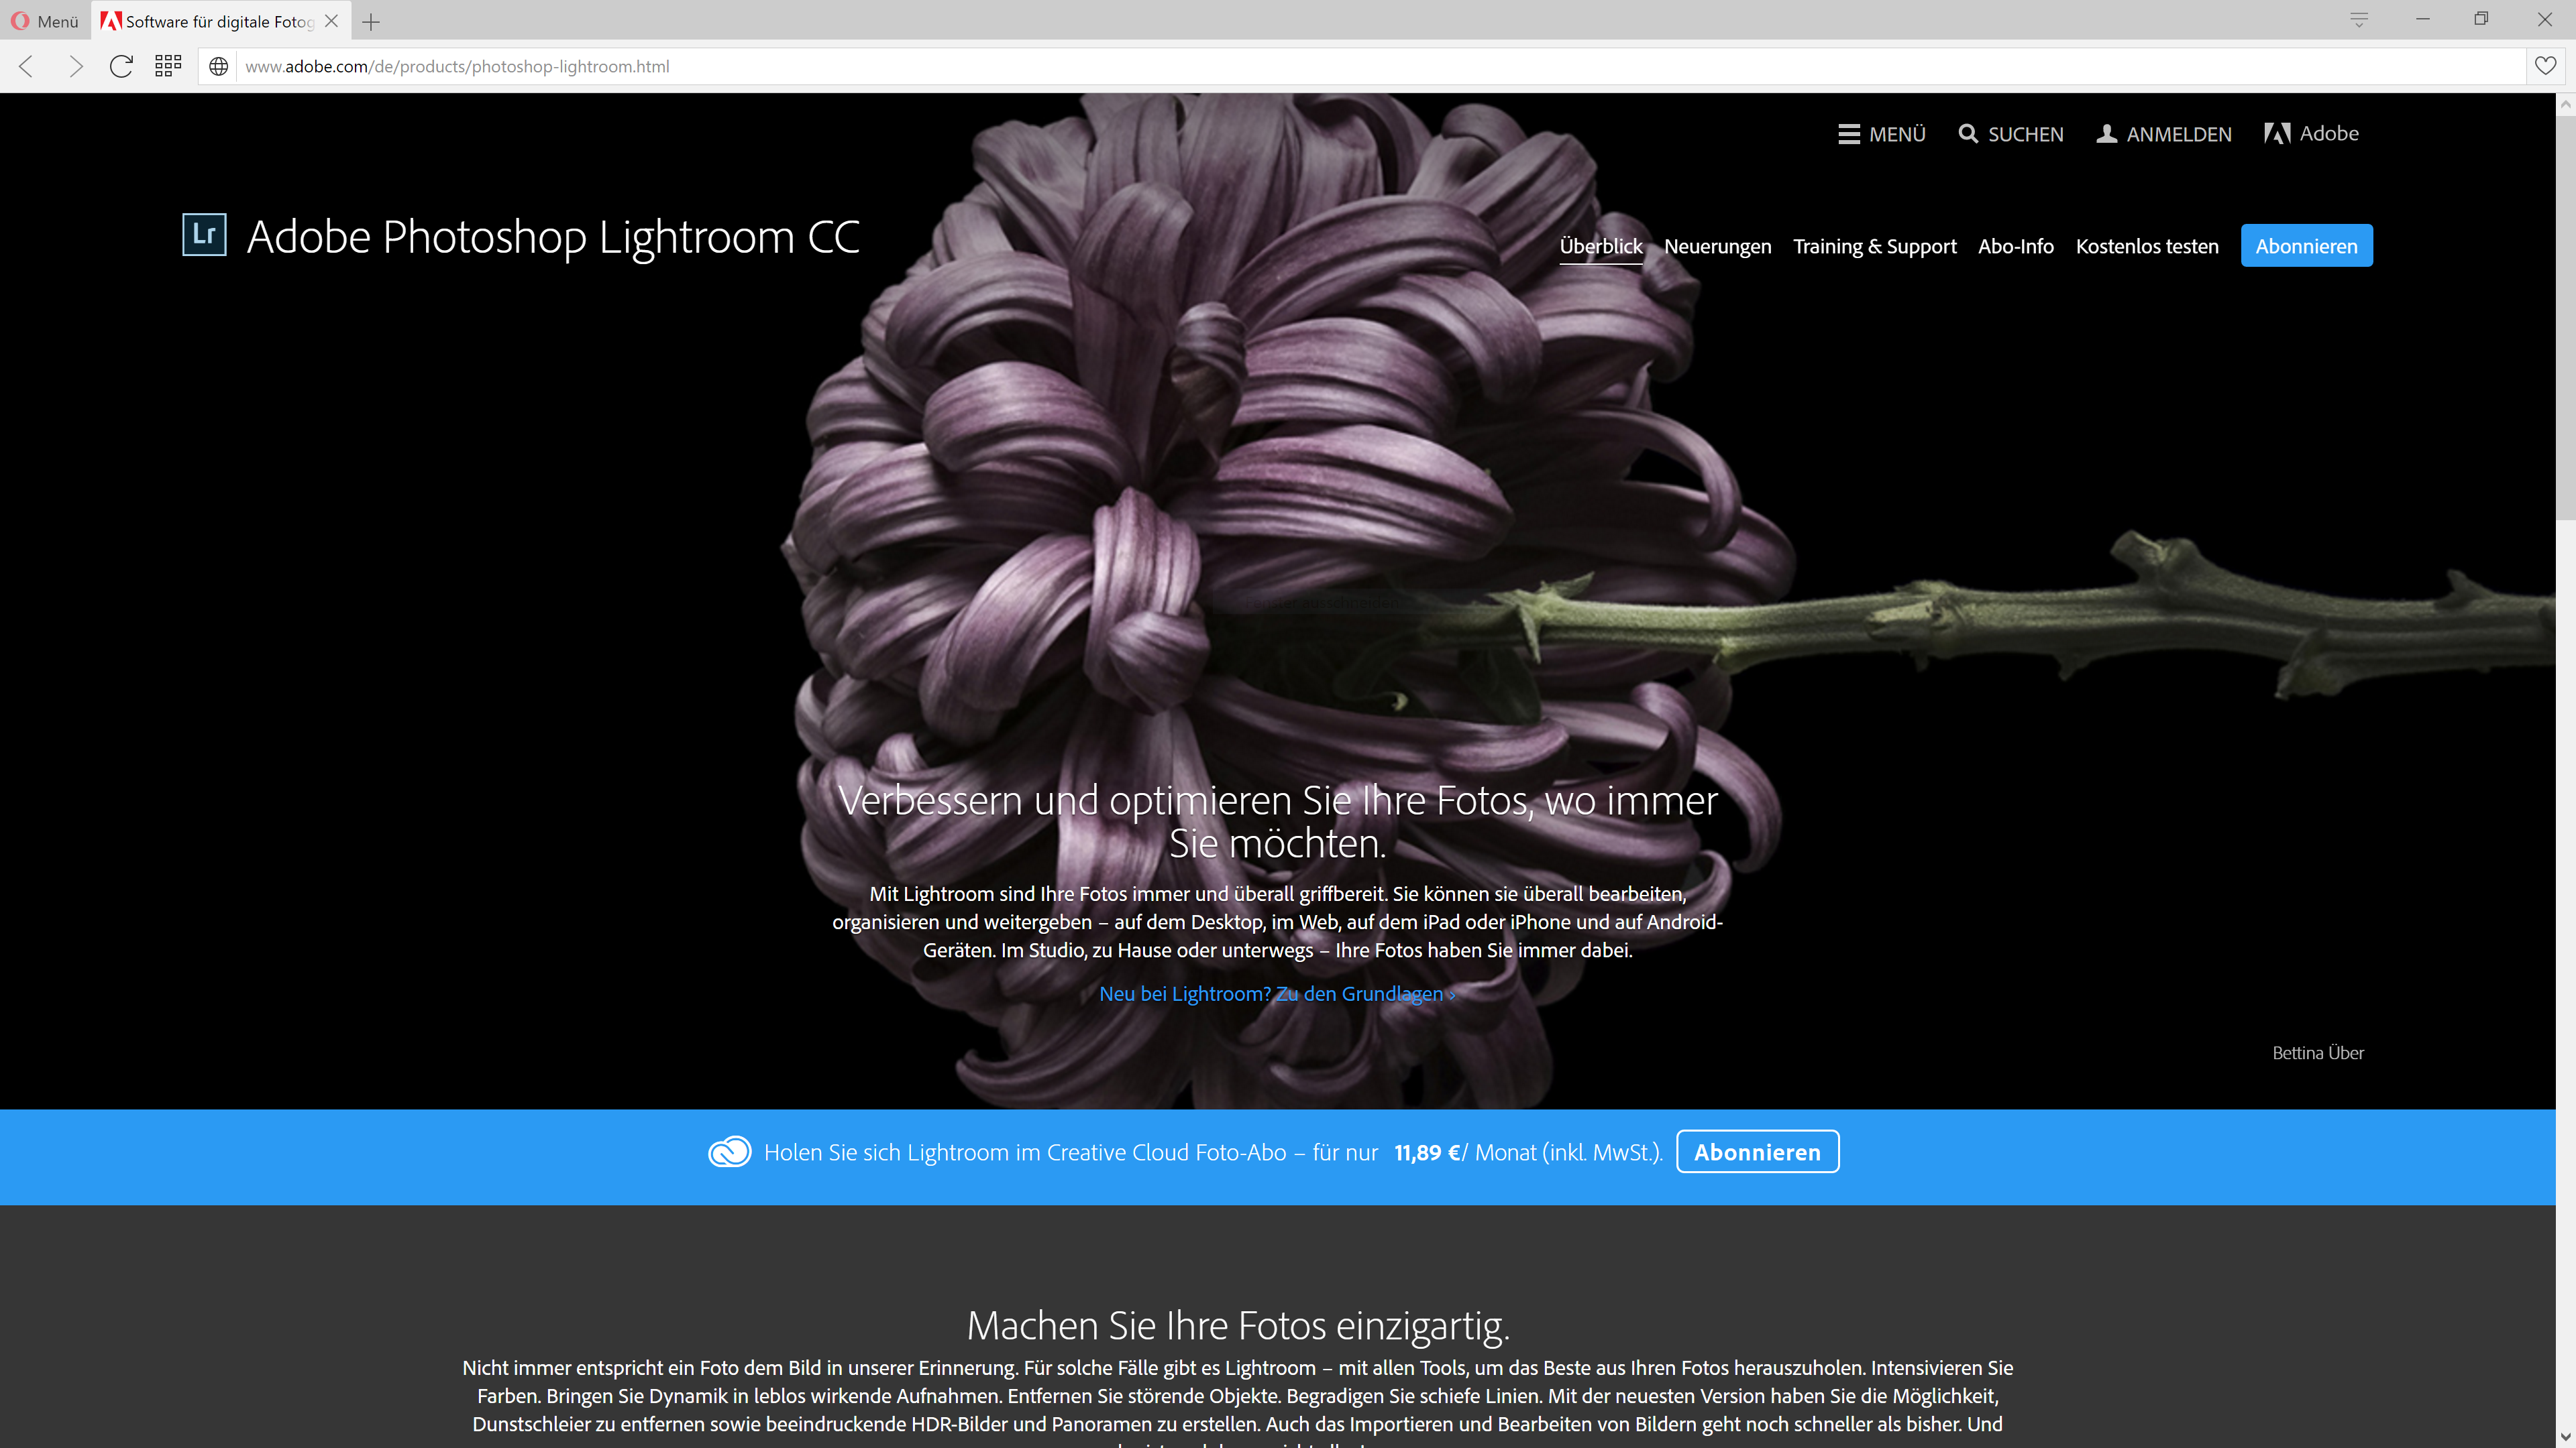Click the browser forward arrow
This screenshot has width=2576, height=1448.
tap(75, 67)
